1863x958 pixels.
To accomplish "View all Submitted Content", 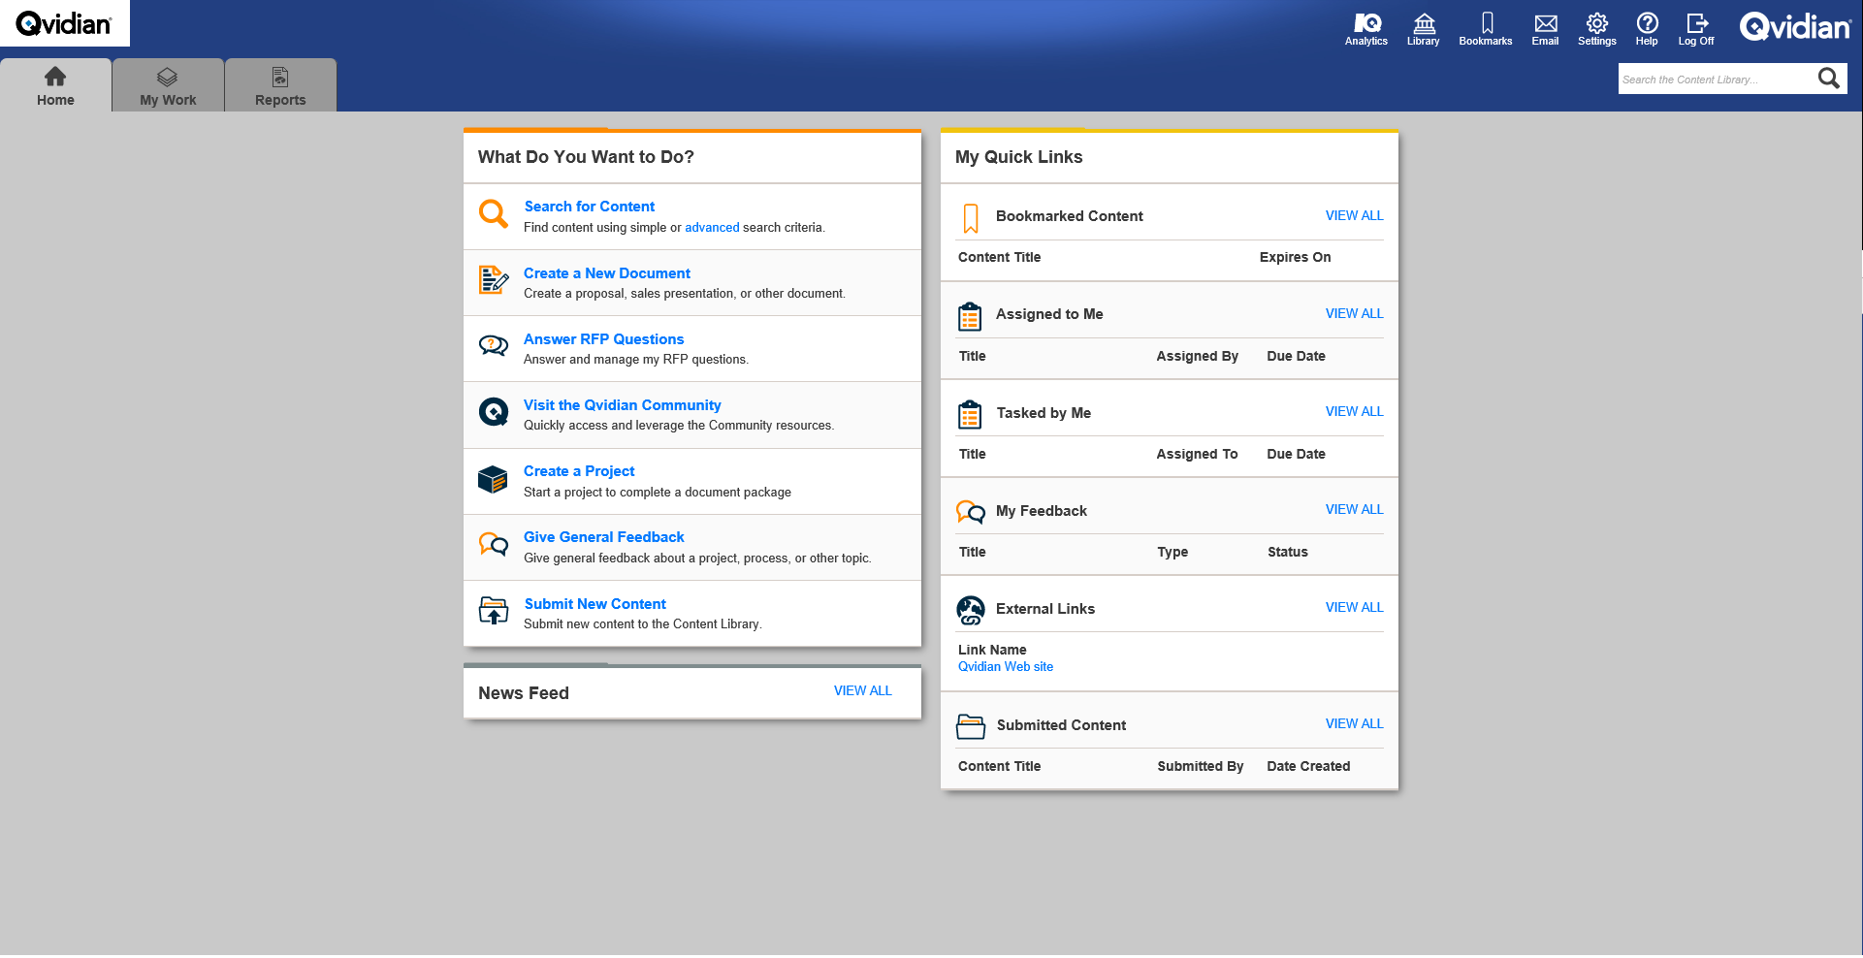I will (x=1355, y=724).
